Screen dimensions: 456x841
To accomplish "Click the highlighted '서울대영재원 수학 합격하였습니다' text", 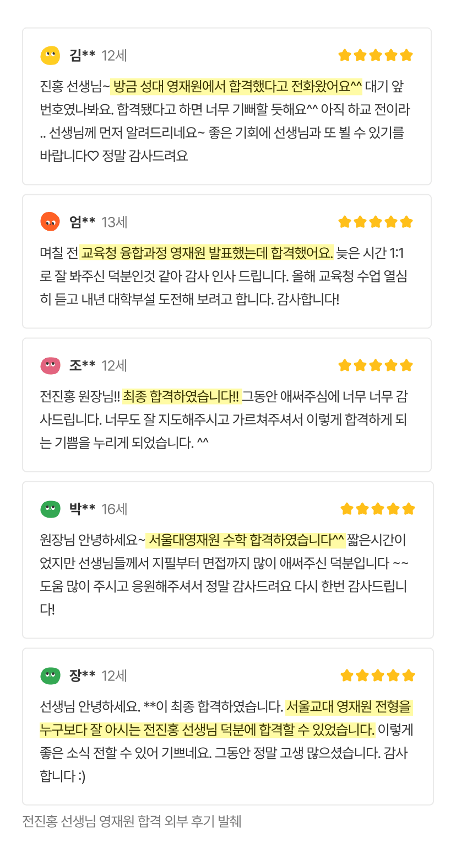I will 246,539.
